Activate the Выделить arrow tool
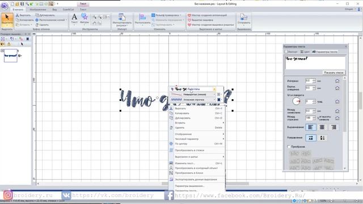The image size is (363, 204). [7, 20]
